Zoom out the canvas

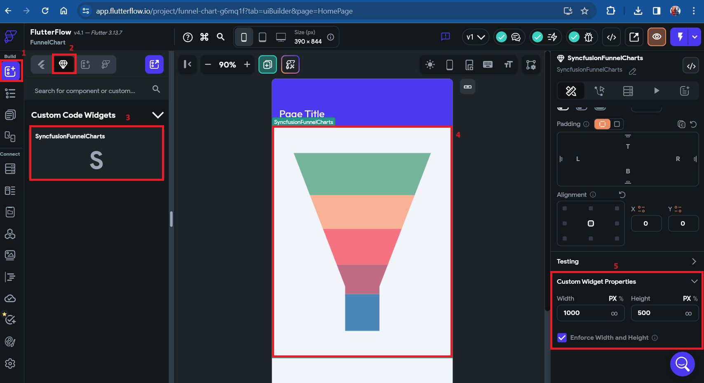(208, 64)
